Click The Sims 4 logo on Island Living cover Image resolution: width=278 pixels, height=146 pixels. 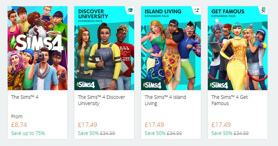pos(152,85)
